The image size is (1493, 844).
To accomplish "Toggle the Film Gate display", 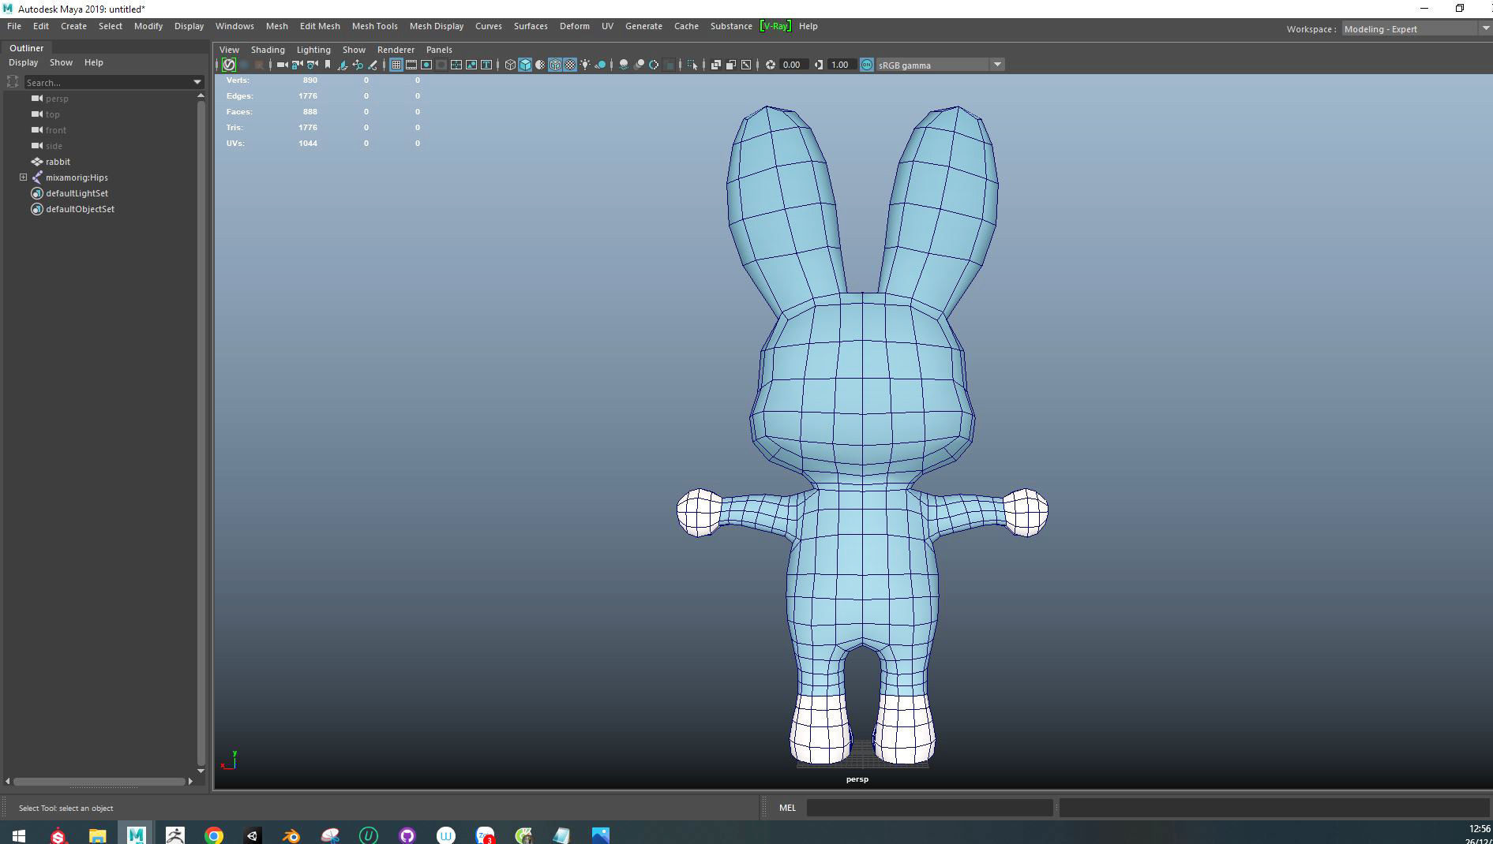I will point(411,65).
